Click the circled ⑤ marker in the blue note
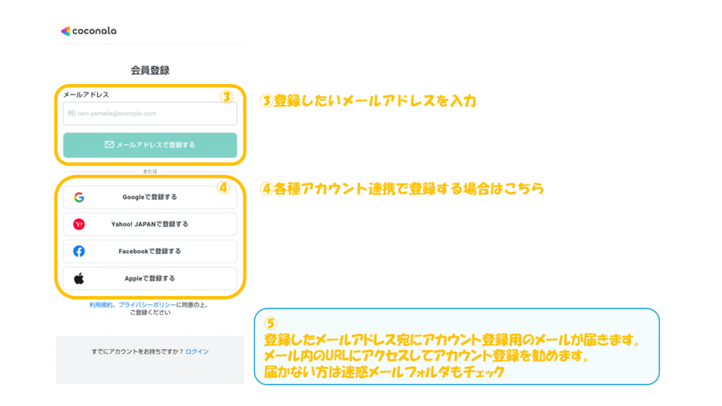This screenshot has height=406, width=722. [x=271, y=324]
